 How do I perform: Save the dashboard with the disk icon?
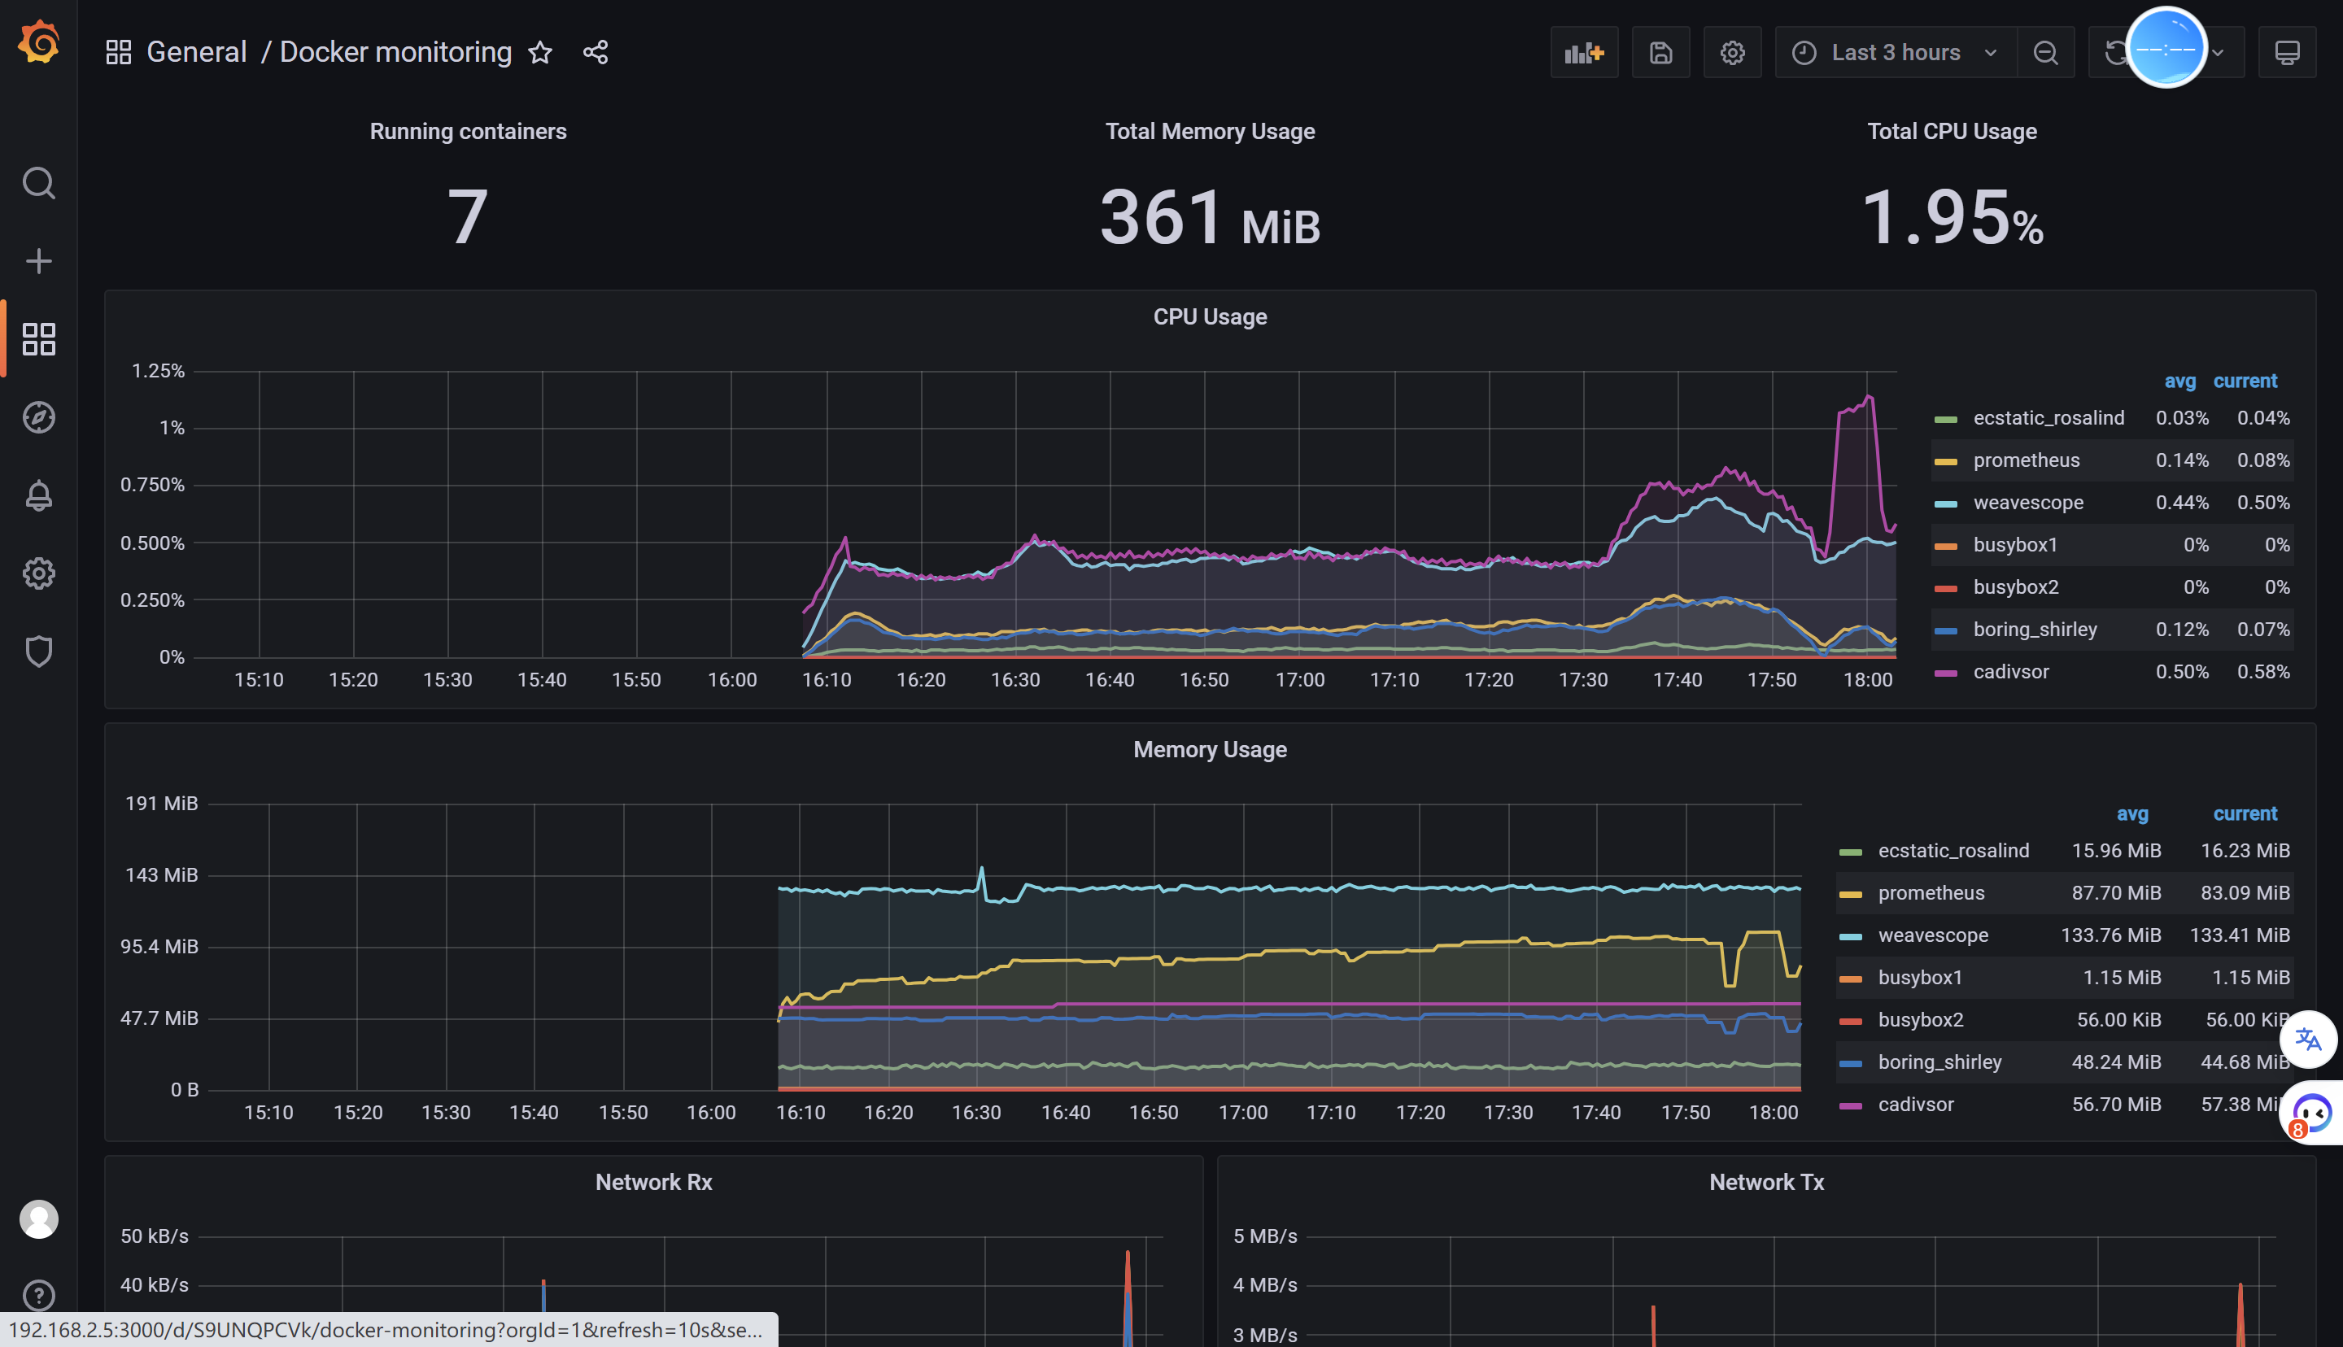[1660, 53]
